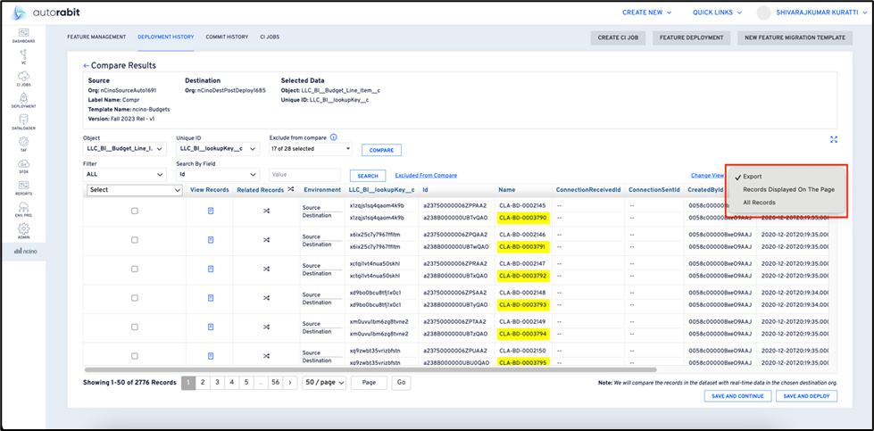Open the Select dropdown in table header
This screenshot has height=431, width=874.
coord(135,190)
